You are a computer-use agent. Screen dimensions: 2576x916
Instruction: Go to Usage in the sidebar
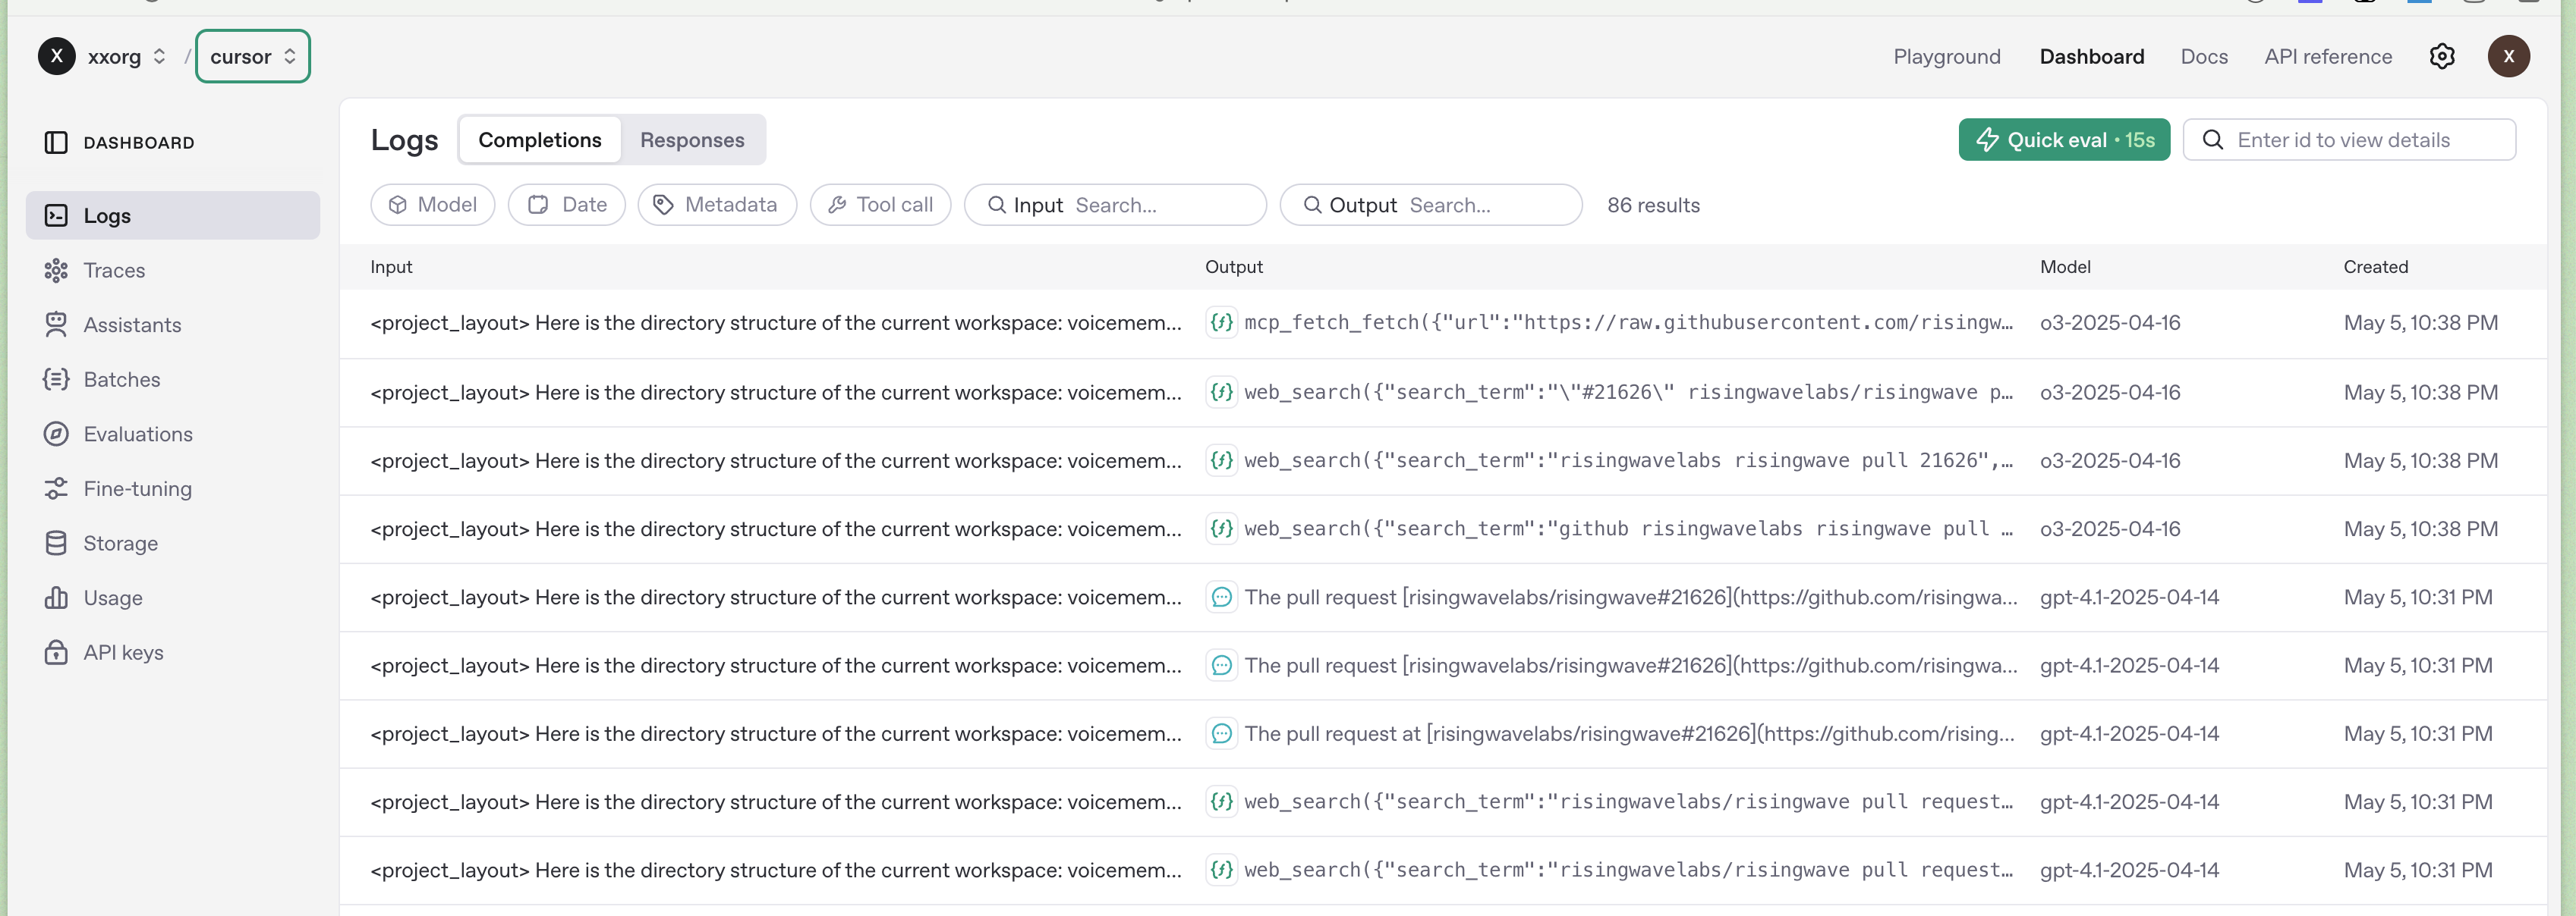172,598
